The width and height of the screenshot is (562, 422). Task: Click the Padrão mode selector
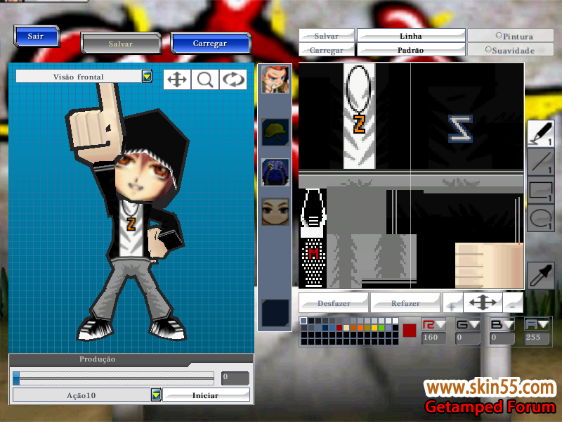tap(411, 50)
